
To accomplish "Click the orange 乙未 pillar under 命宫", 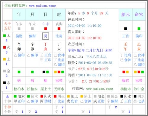I will pos(139,47).
